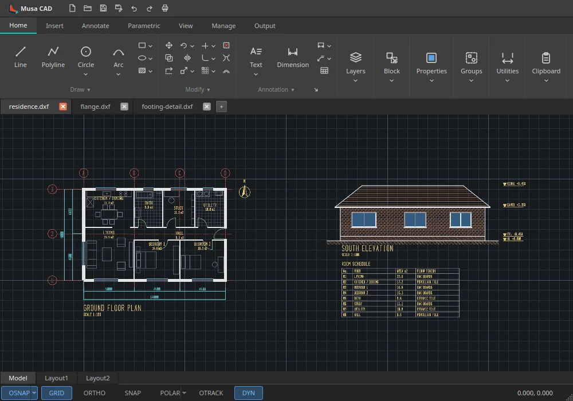Select the Fillet corner tool
This screenshot has height=401, width=573.
coord(205,58)
